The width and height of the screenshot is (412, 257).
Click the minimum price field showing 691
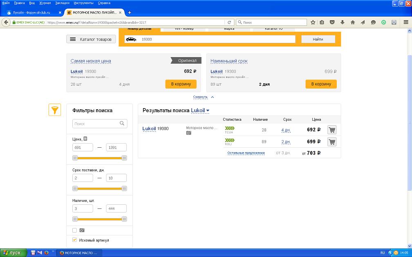pos(83,147)
